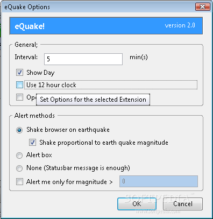Click the magnitude threshold value field

(159, 181)
